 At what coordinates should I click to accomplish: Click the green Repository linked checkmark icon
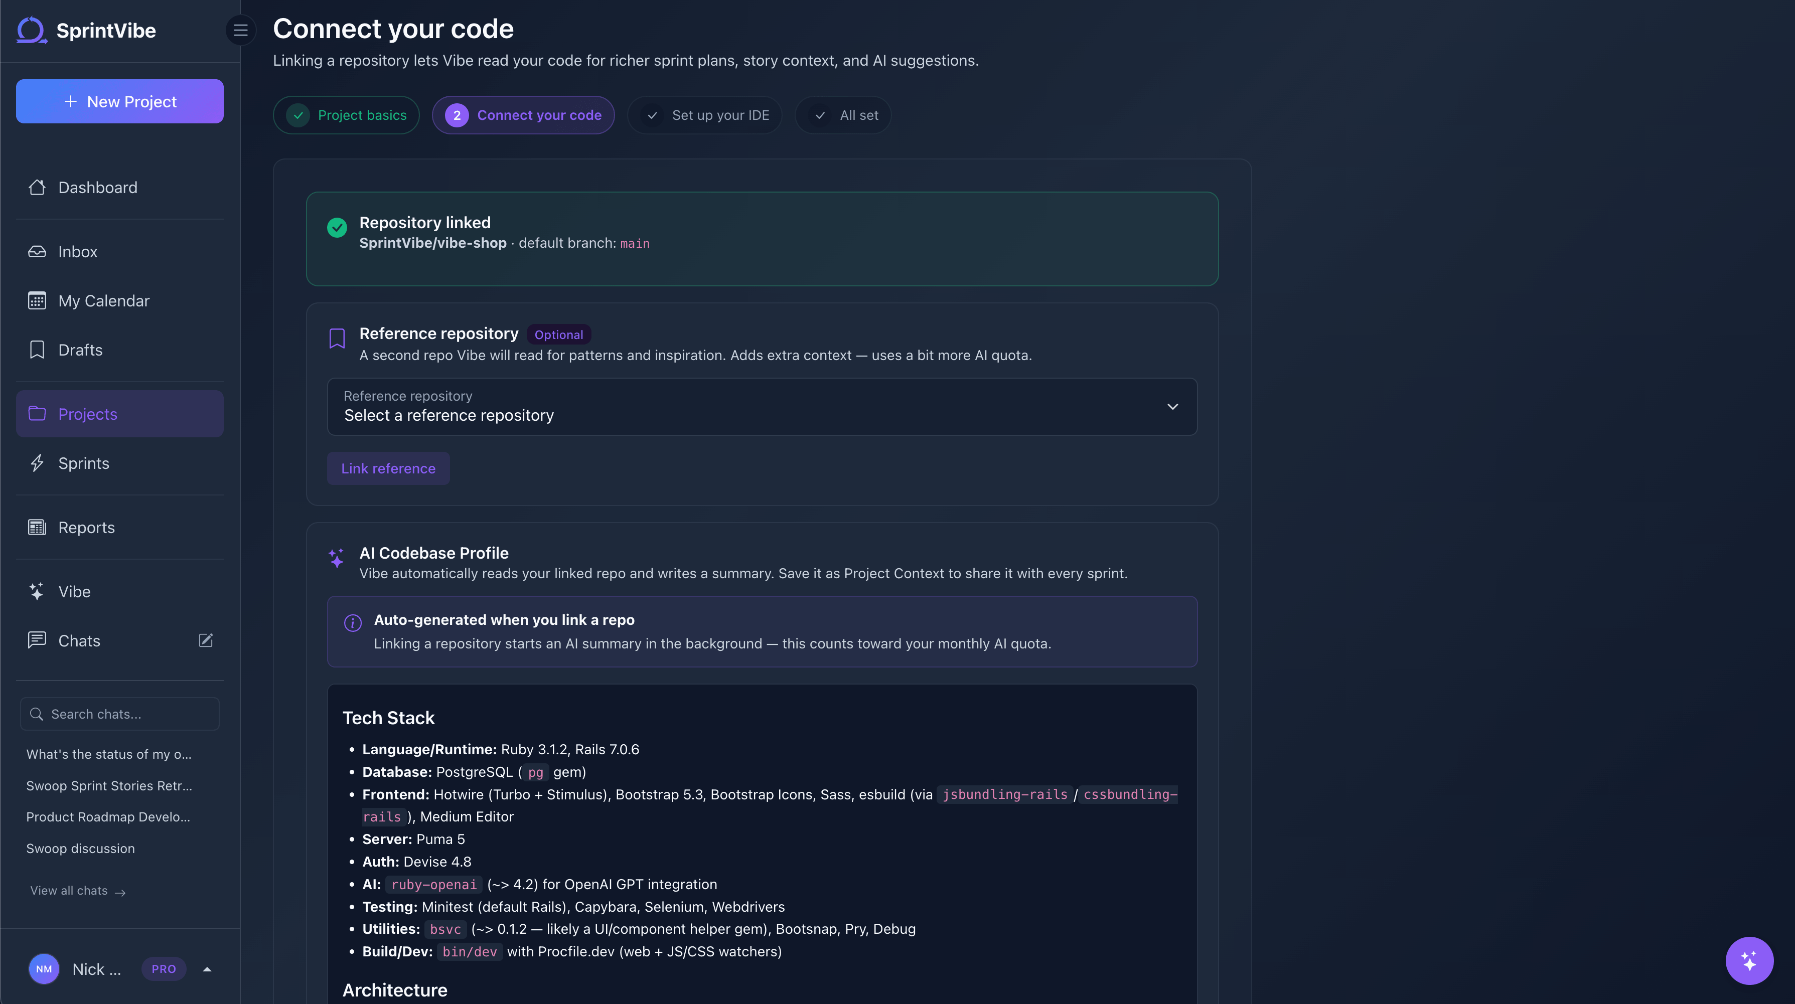click(337, 228)
